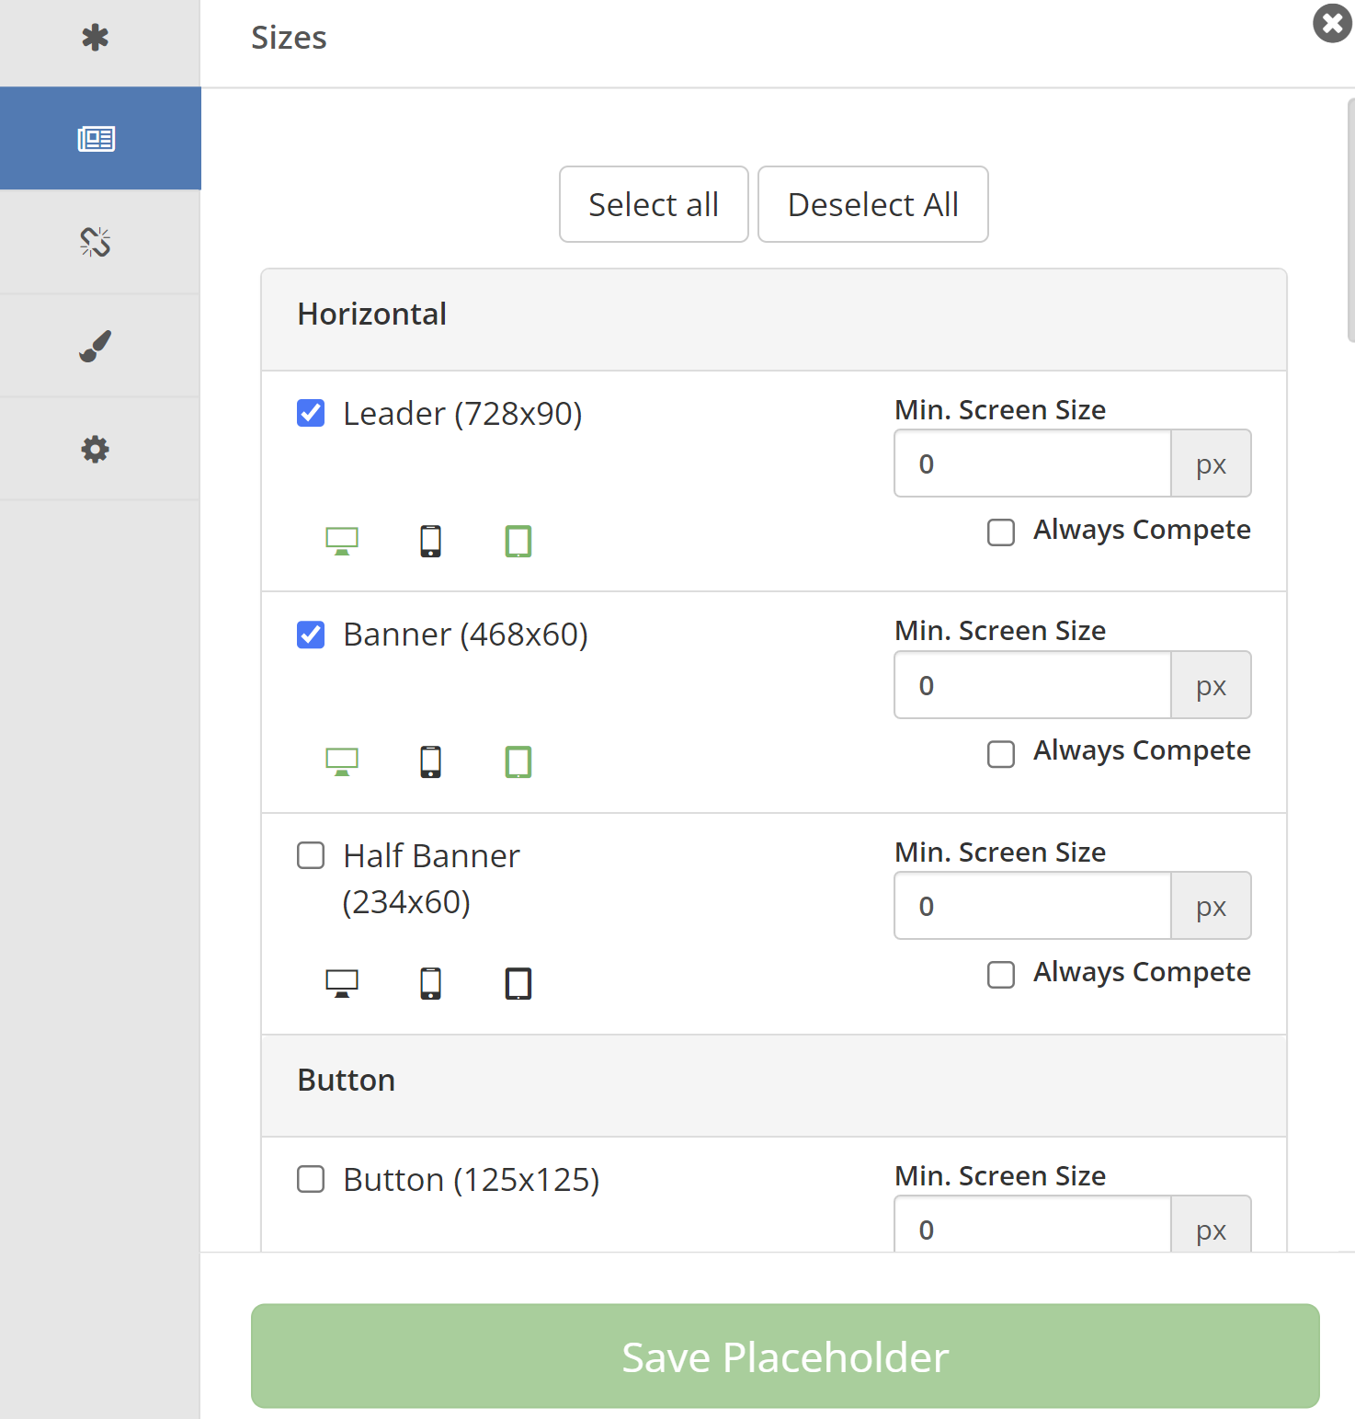Open the asterisk general tab in sidebar
The height and width of the screenshot is (1419, 1355).
pos(96,38)
